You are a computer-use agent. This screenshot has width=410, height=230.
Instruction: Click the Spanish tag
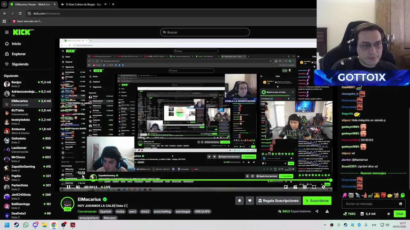click(105, 211)
